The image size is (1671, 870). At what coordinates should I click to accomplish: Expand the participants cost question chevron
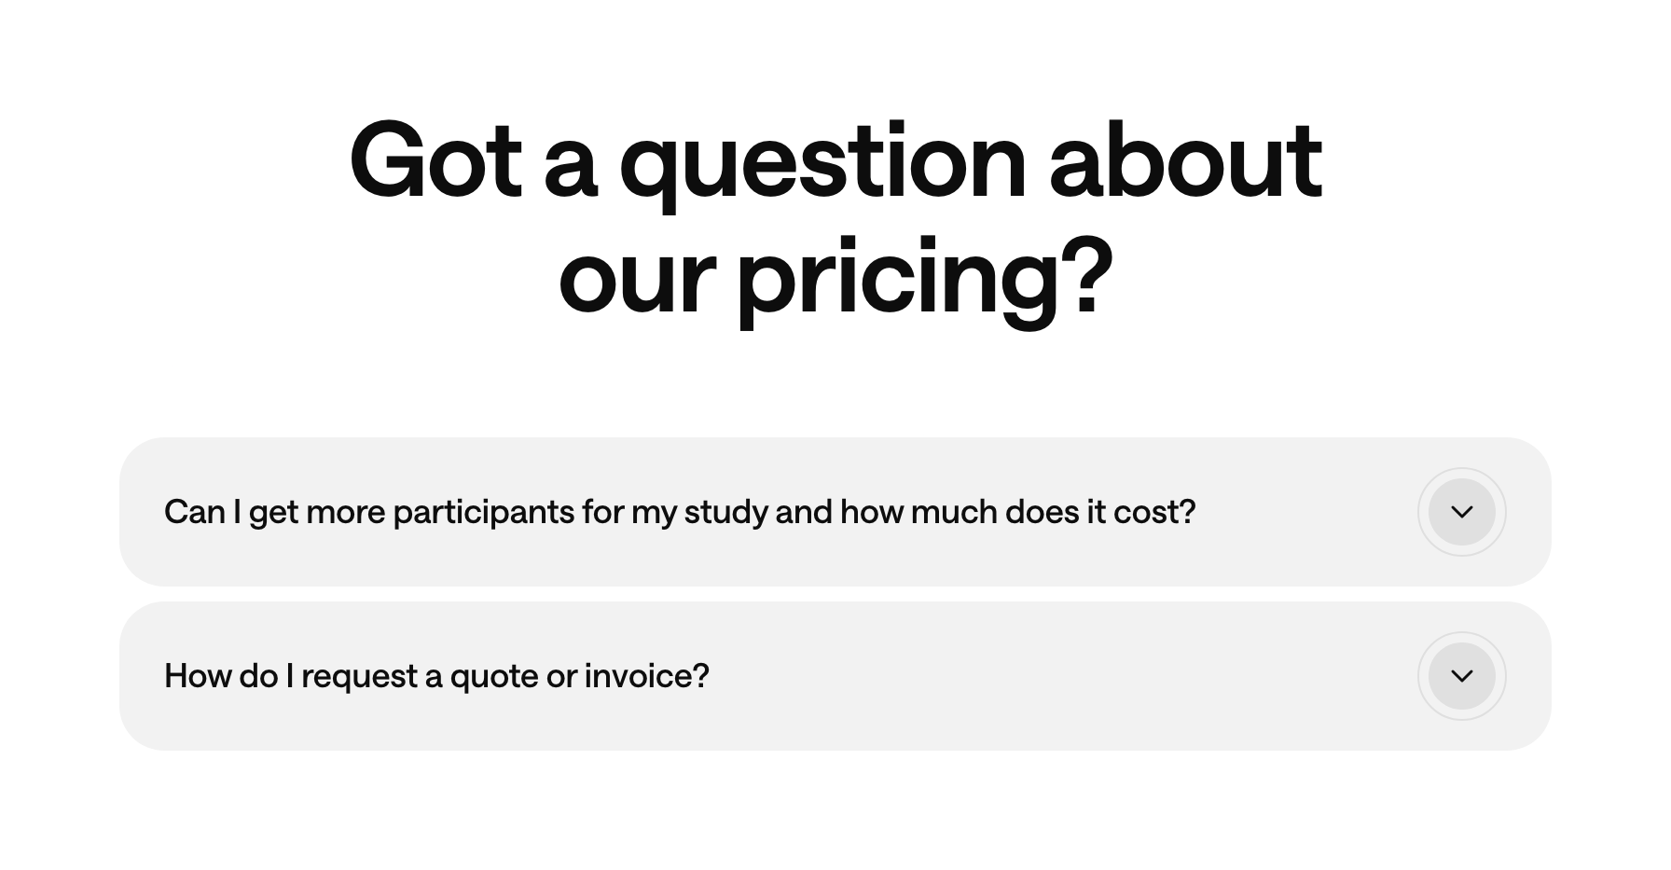click(x=1461, y=512)
